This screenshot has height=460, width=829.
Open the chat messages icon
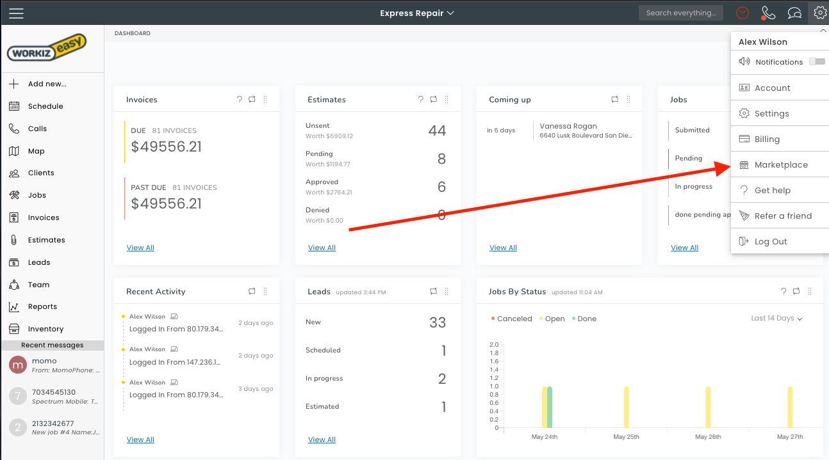[794, 13]
